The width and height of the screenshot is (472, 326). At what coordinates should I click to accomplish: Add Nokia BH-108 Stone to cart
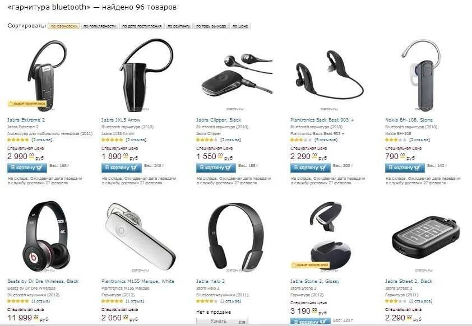pos(405,167)
